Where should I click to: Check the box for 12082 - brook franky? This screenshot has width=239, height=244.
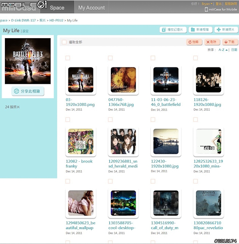pos(68,119)
